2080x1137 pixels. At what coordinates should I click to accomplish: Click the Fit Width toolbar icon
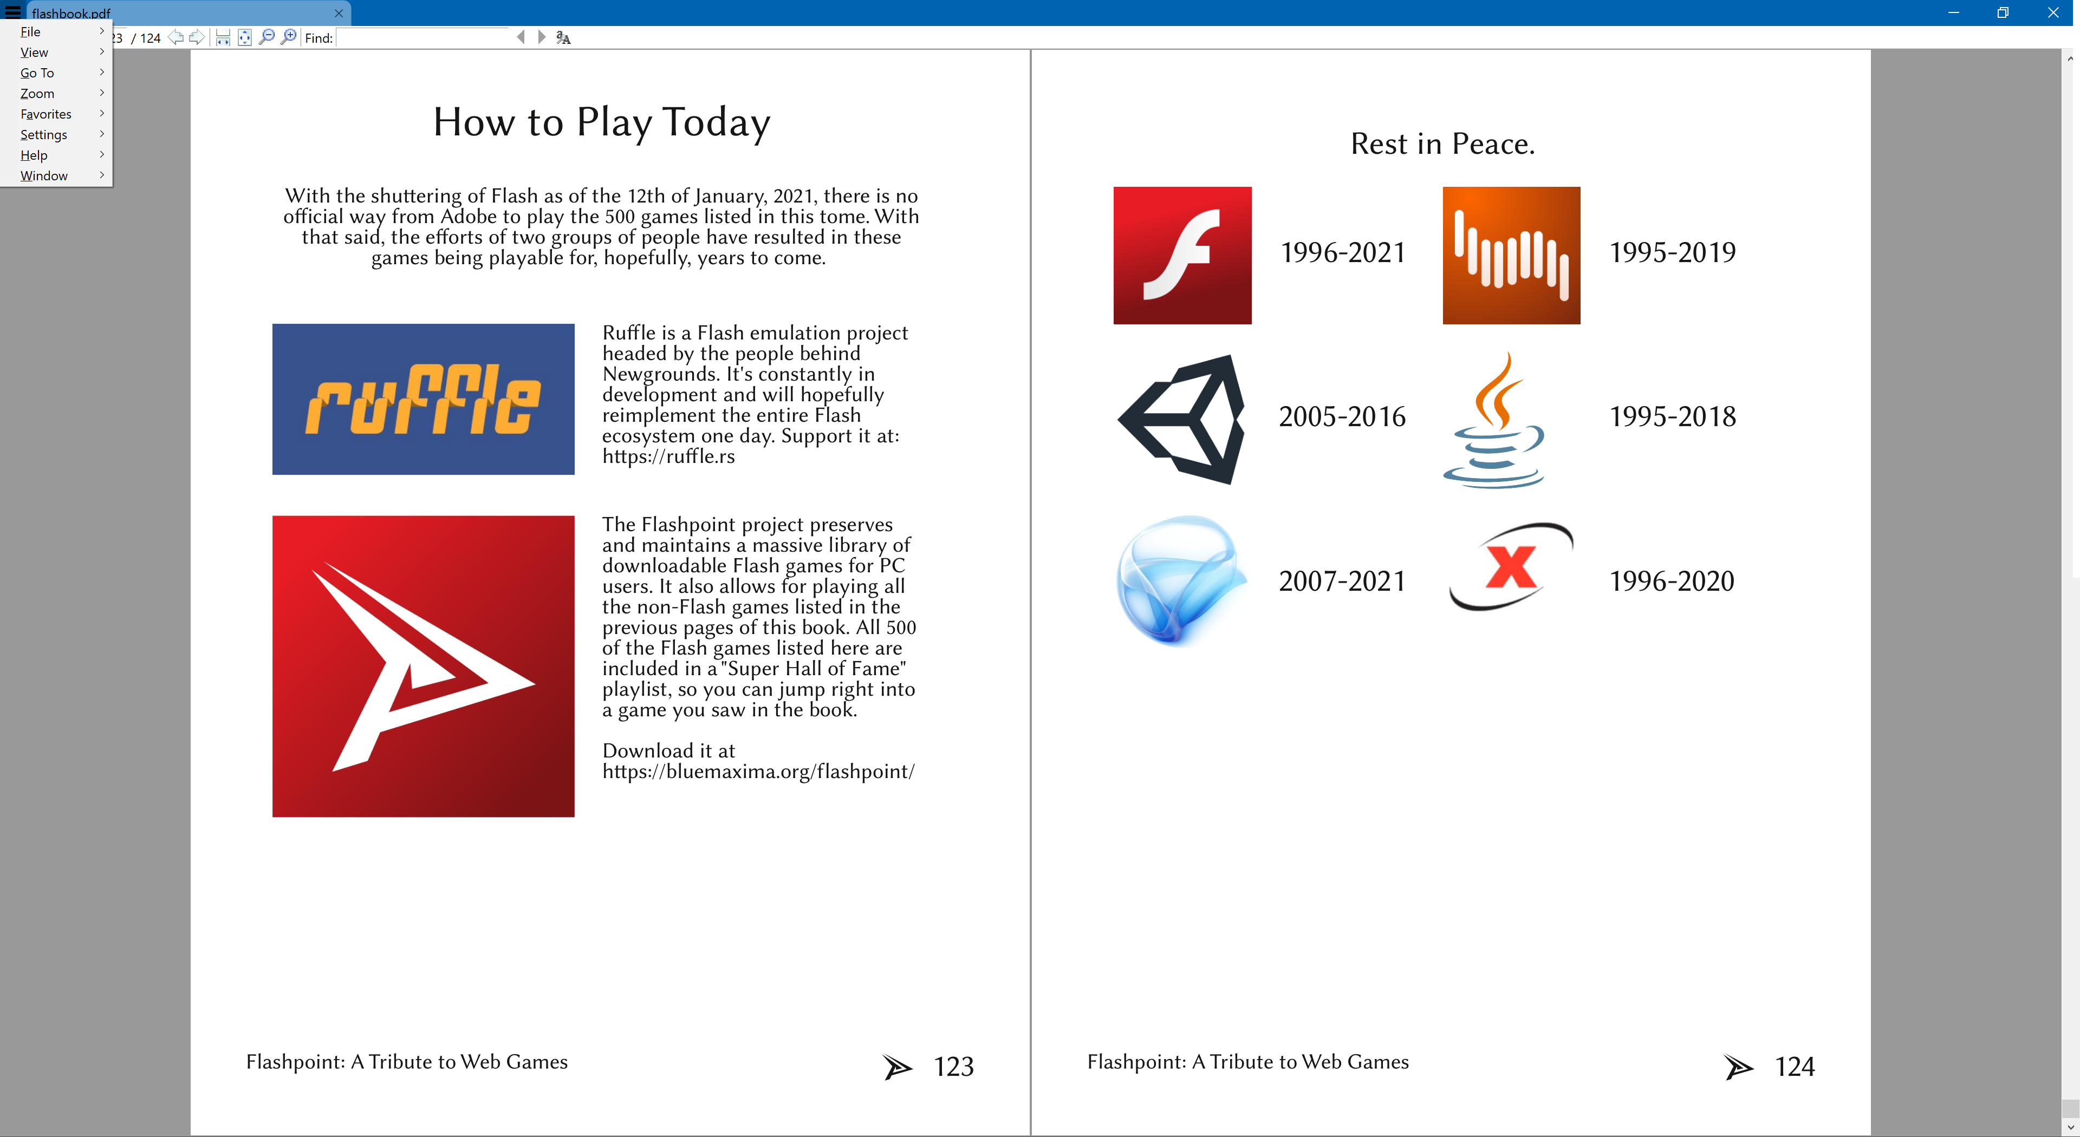point(223,37)
